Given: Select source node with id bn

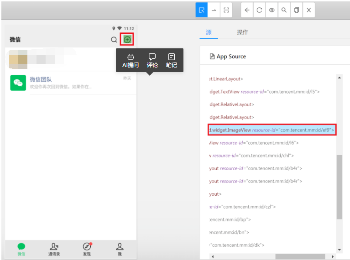Looking at the screenshot, I should [x=229, y=232].
